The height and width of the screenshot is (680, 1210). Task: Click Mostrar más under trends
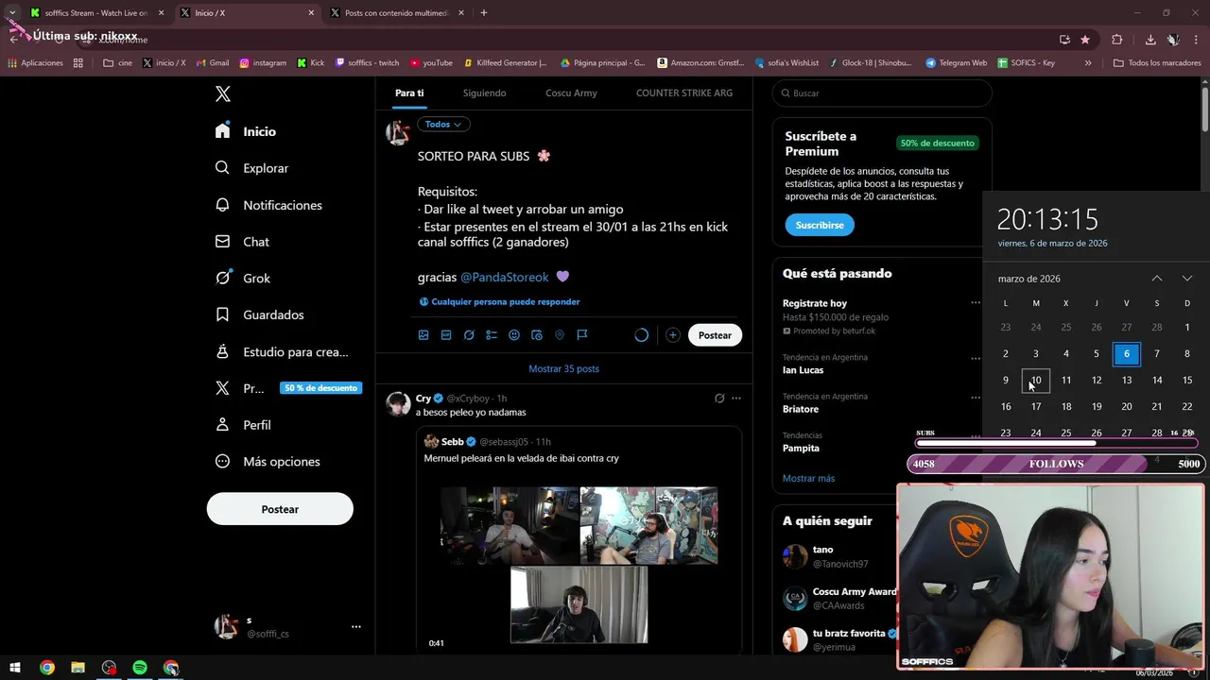808,479
